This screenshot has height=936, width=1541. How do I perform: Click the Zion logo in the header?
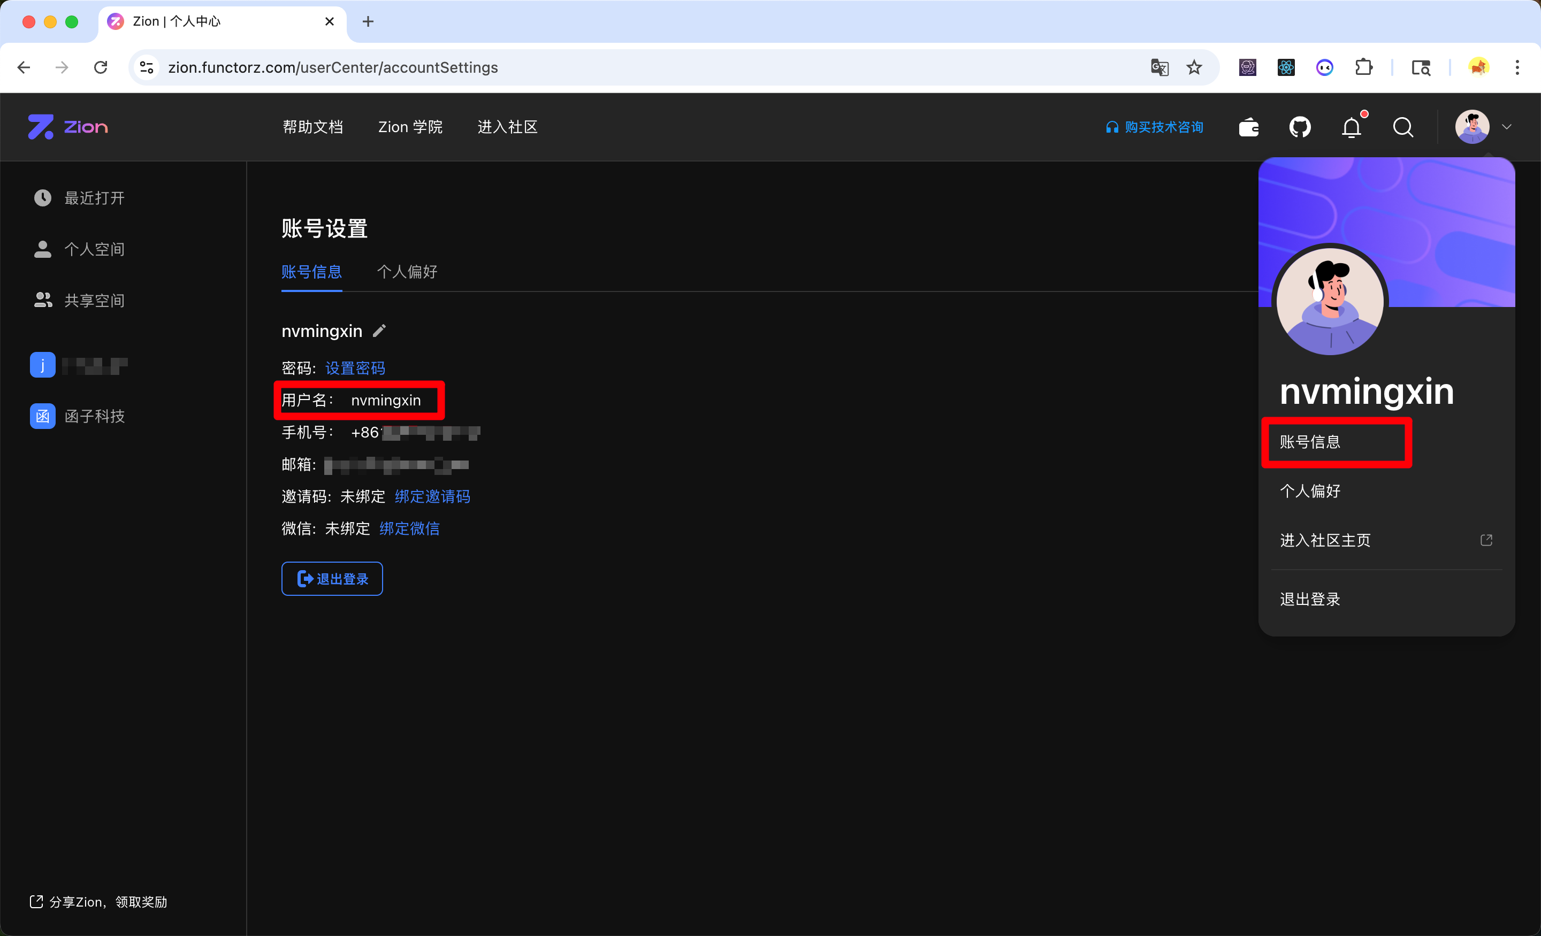click(68, 127)
